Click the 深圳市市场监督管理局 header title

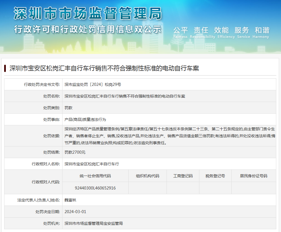pyautogui.click(x=88, y=13)
